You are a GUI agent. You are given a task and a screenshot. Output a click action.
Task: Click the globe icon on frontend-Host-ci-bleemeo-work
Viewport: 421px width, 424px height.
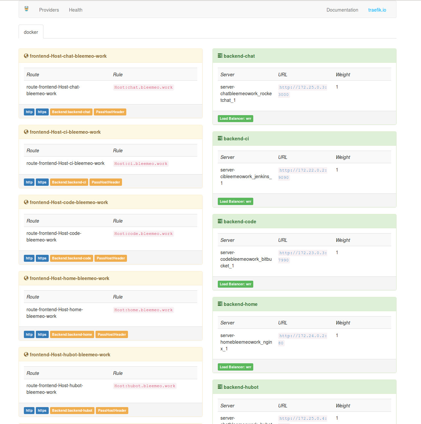pos(26,132)
